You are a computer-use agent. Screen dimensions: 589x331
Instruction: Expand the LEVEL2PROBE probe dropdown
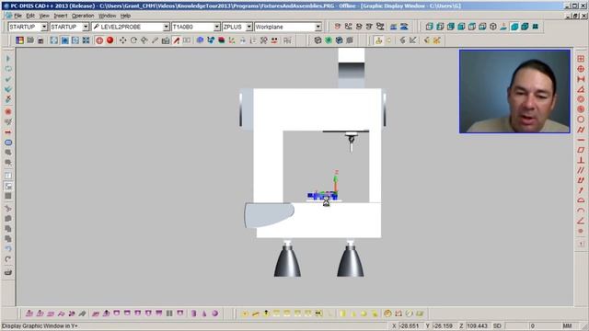[x=166, y=27]
